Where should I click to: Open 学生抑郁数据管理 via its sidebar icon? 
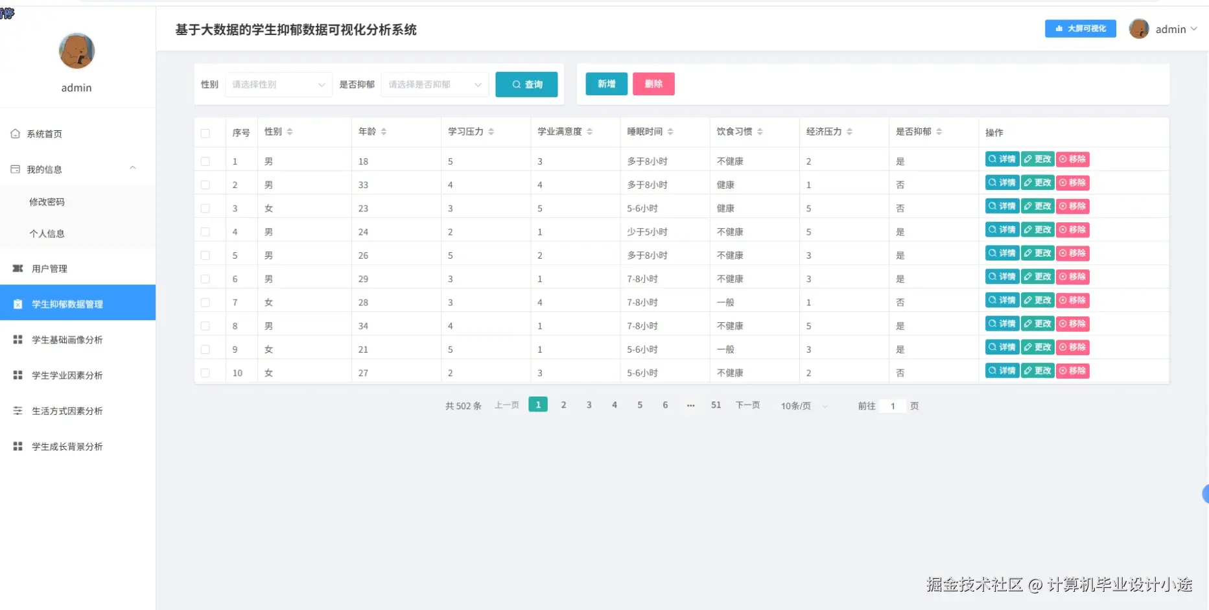pos(17,303)
